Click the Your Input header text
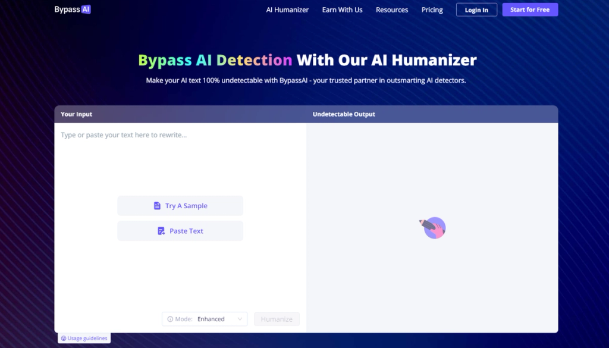Screen dimensions: 609x348 77,114
